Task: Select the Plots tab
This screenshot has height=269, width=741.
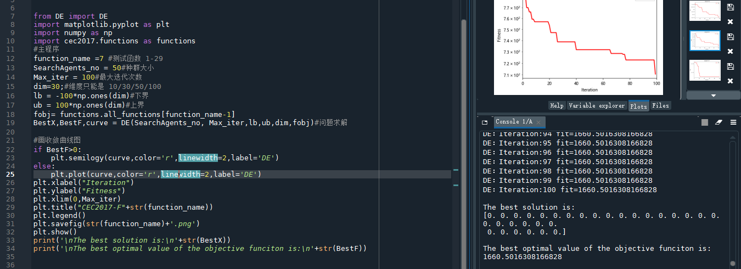Action: (x=638, y=105)
